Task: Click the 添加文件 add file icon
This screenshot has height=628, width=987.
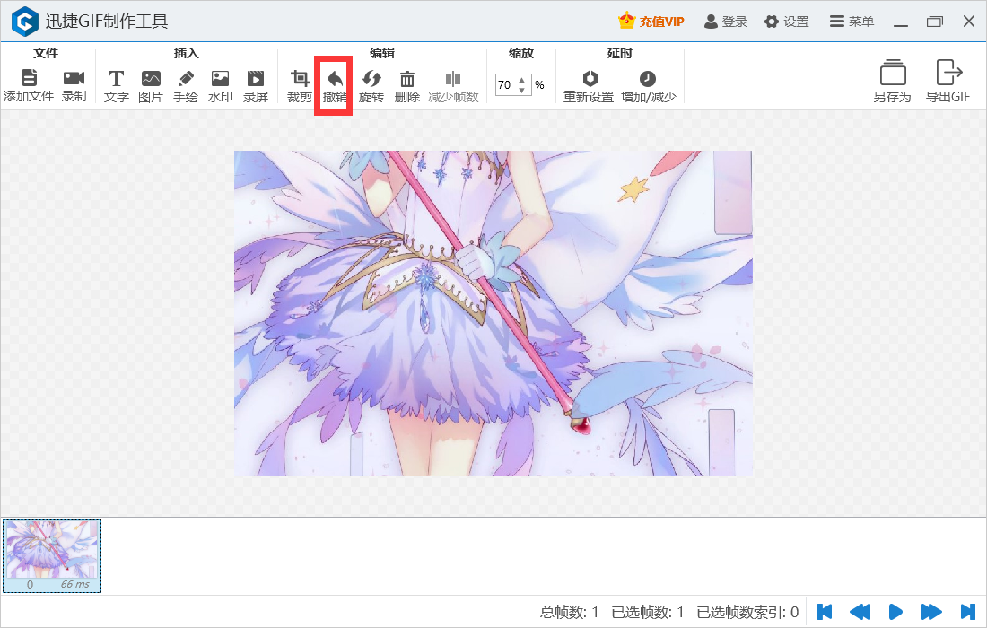Action: point(29,77)
